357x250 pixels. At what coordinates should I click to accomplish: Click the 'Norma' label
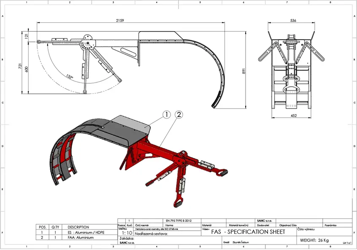(x=169, y=225)
